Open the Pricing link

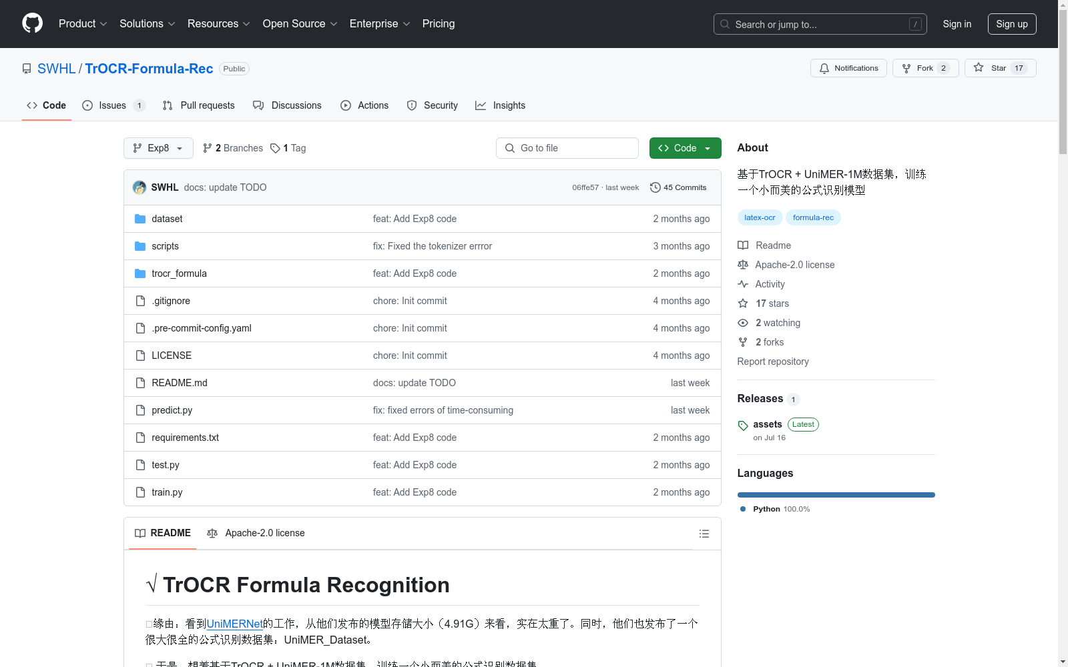439,24
